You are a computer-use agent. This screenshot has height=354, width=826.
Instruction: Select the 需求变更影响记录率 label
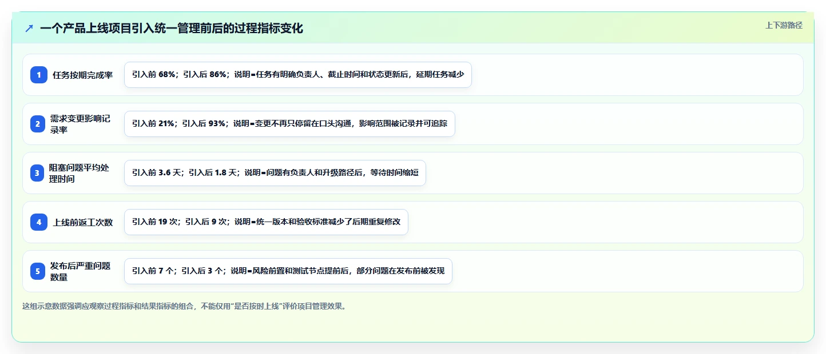pos(80,124)
